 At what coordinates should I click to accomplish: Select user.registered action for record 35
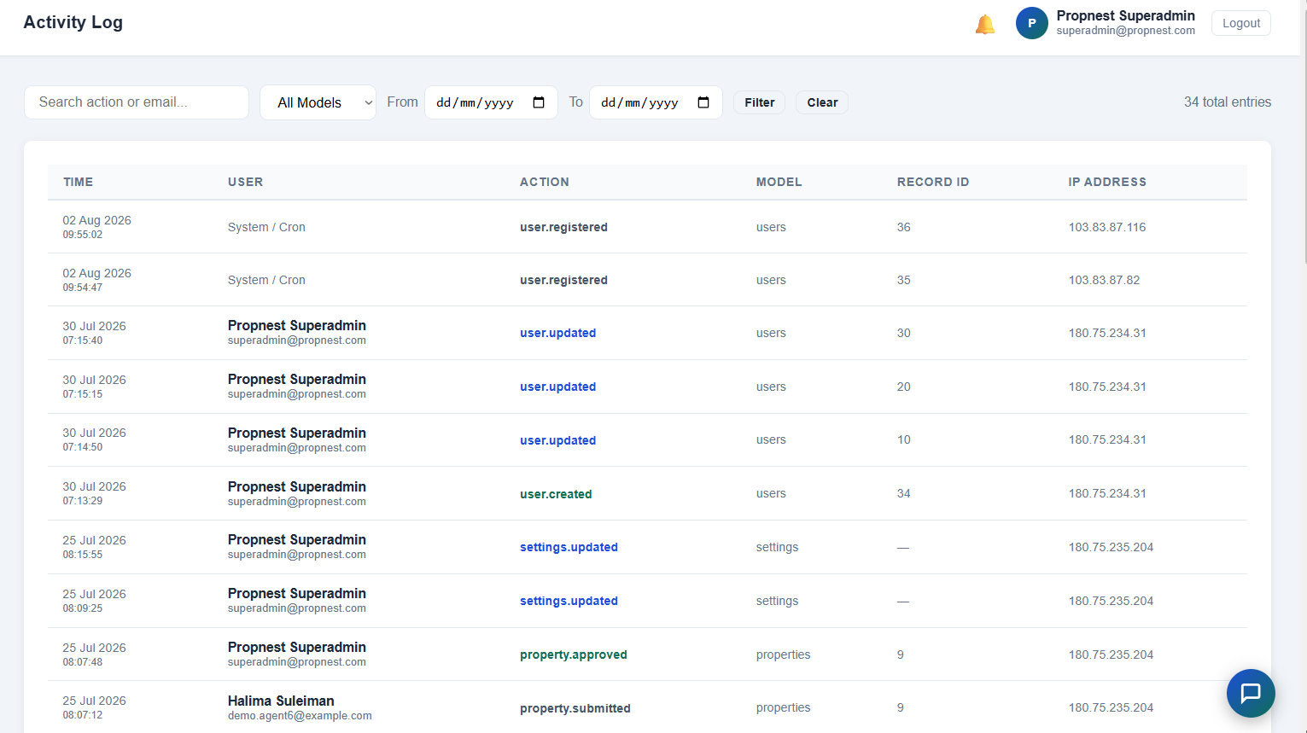point(564,280)
